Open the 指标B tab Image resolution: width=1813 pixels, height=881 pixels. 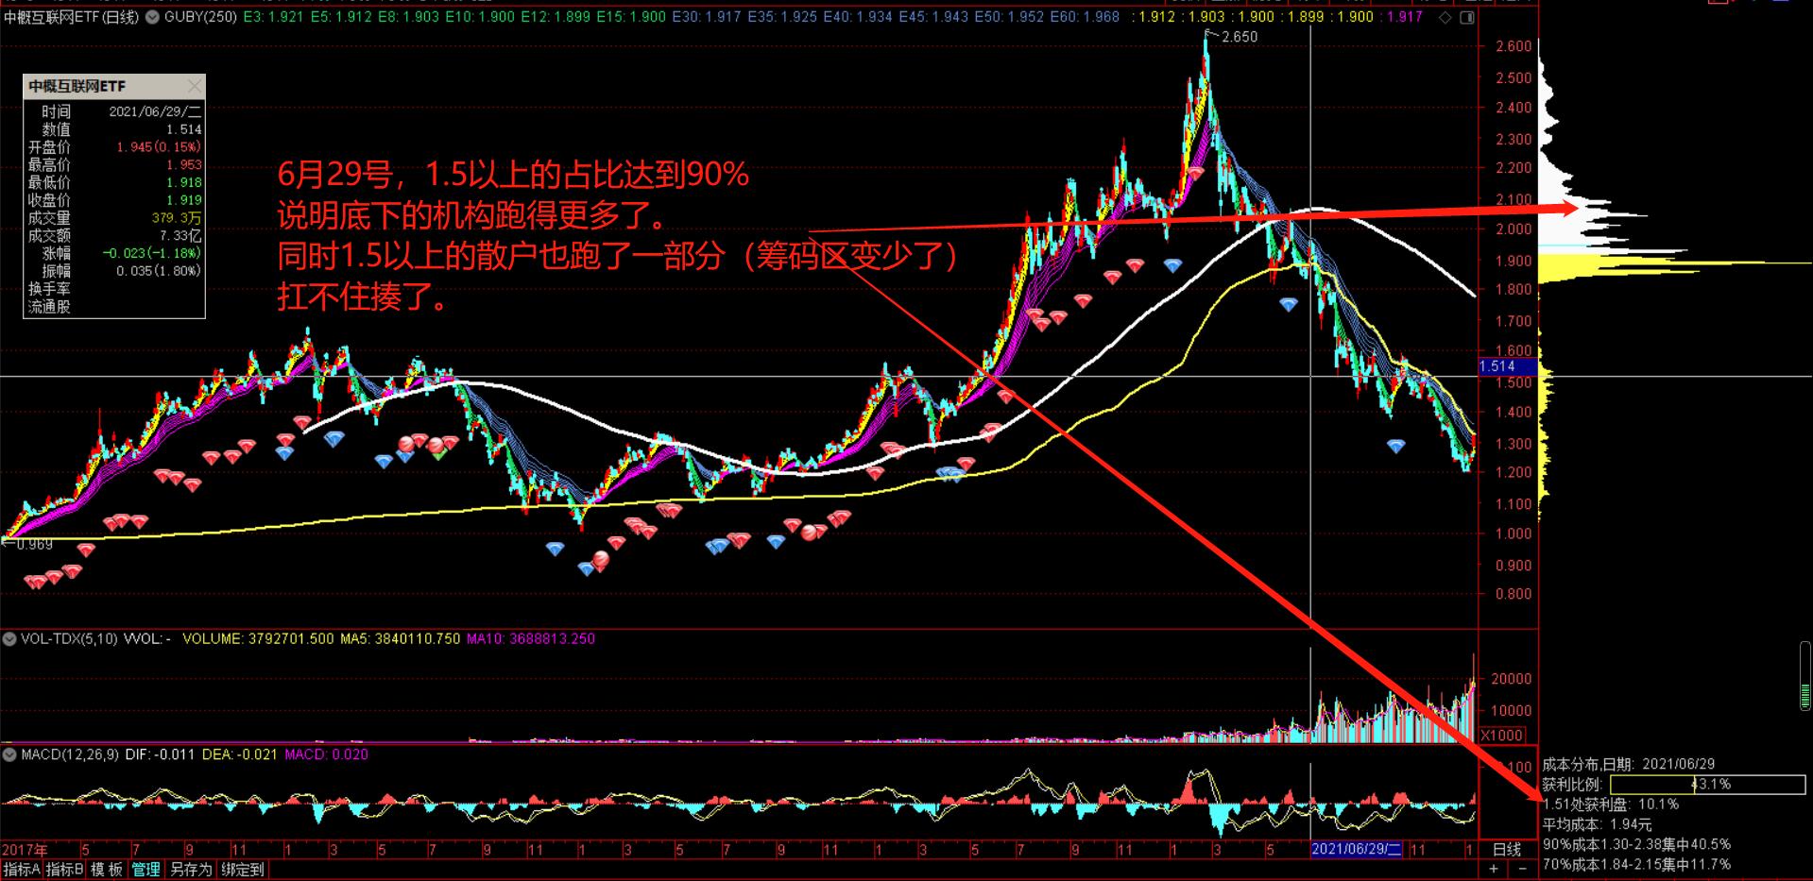click(x=64, y=870)
